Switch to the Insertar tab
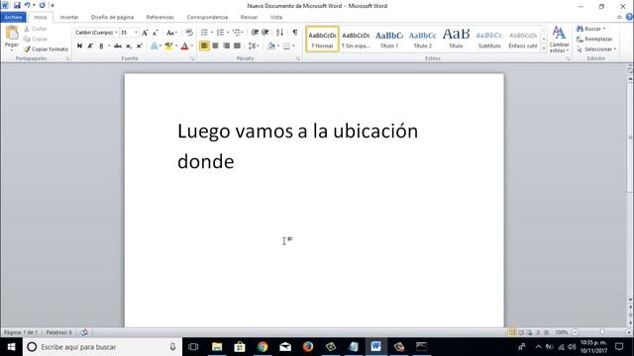The height and width of the screenshot is (356, 634). click(69, 18)
